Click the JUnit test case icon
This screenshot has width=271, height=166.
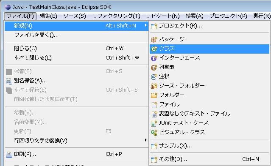[154, 123]
